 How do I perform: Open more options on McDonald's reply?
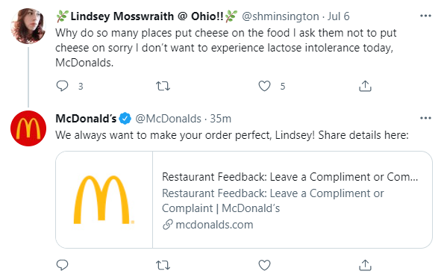(425, 118)
